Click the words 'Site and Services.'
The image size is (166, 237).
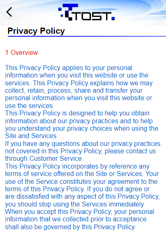pyautogui.click(x=31, y=136)
